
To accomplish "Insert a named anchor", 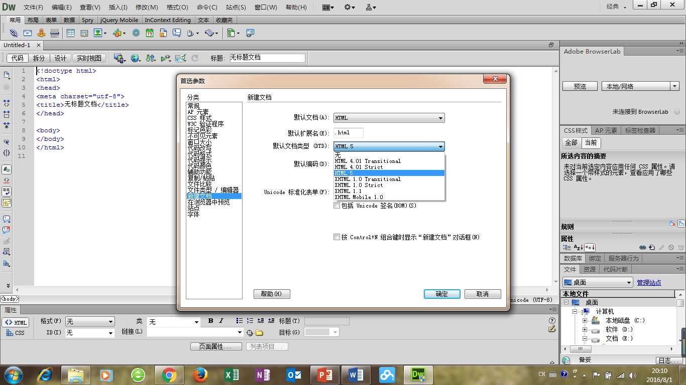I will 41,33.
